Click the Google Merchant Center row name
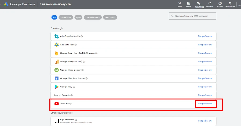This screenshot has height=126, width=241. 72,78
